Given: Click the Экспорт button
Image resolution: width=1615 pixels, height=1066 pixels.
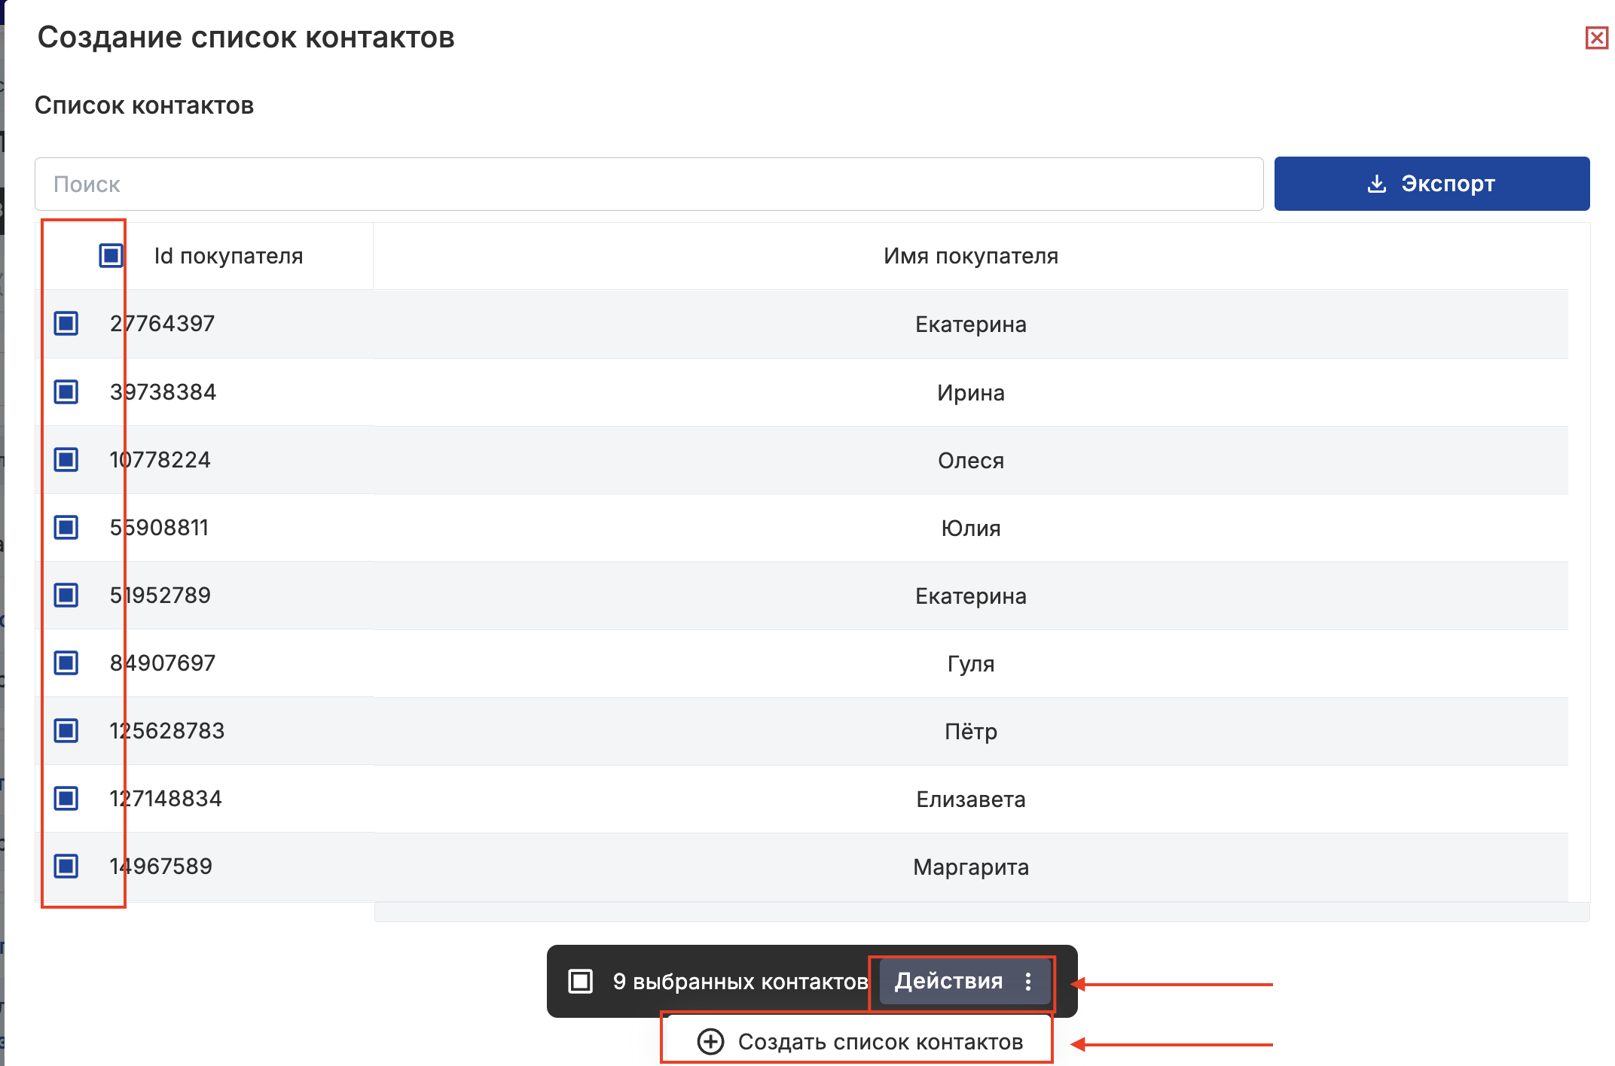Looking at the screenshot, I should point(1431,184).
